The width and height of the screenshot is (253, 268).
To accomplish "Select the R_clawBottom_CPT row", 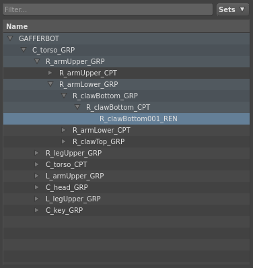I will coord(126,107).
